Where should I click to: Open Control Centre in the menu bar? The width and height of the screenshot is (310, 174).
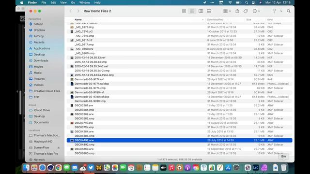pos(254,2)
